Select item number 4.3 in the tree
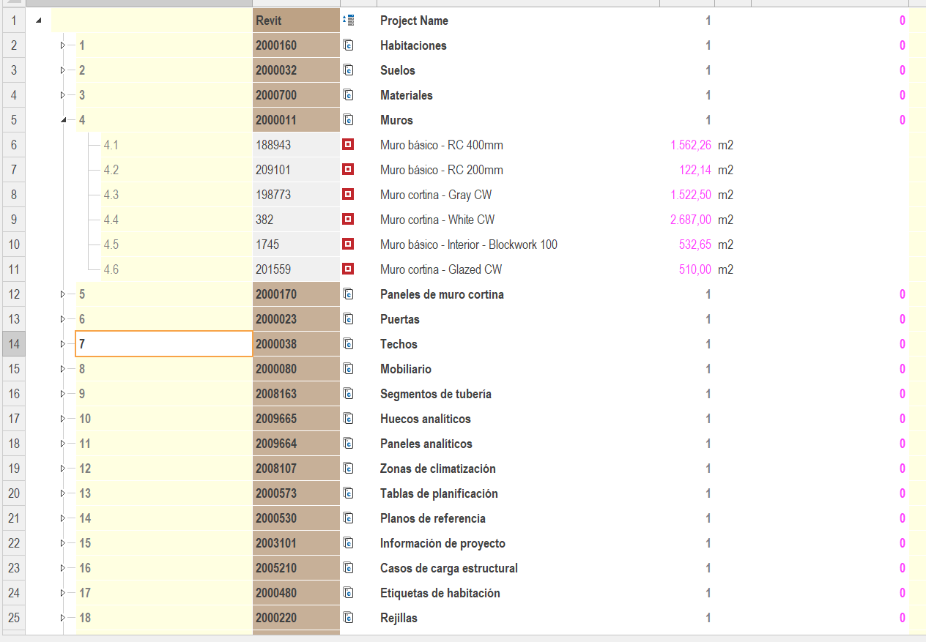The image size is (926, 642). [x=111, y=195]
